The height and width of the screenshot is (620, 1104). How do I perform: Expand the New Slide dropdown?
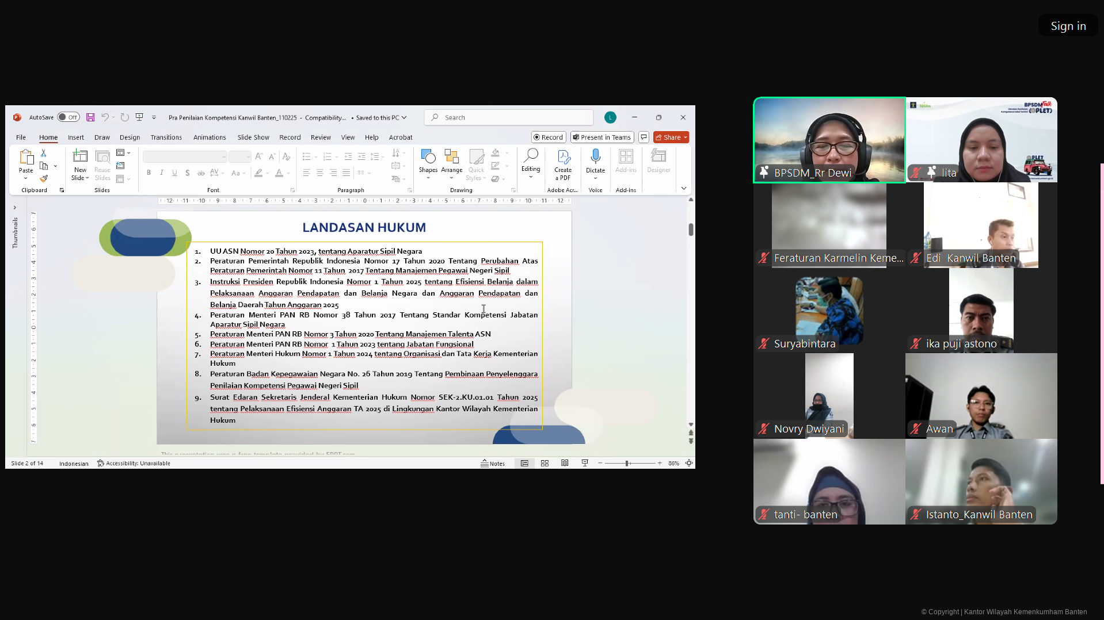click(80, 178)
